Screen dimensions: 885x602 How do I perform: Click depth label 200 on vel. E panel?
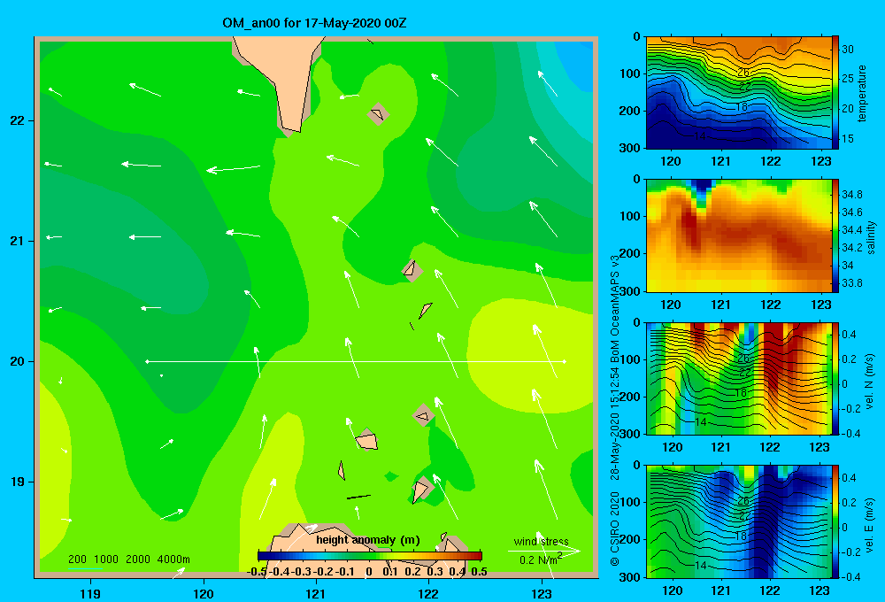coord(631,539)
